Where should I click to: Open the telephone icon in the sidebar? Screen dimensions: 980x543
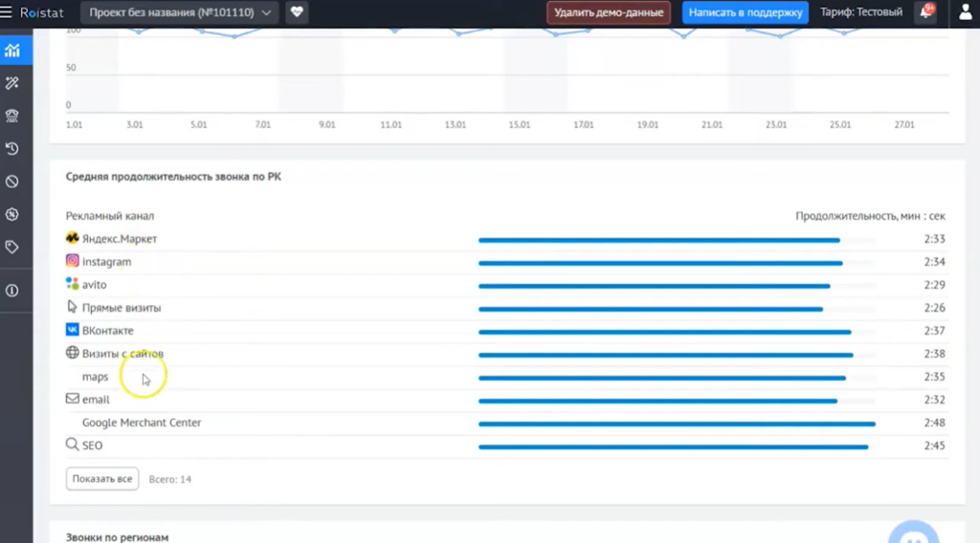pos(12,116)
